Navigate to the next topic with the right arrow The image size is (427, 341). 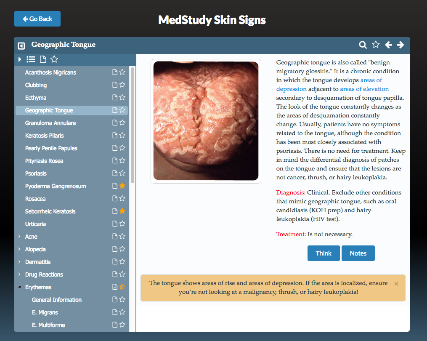click(x=400, y=45)
